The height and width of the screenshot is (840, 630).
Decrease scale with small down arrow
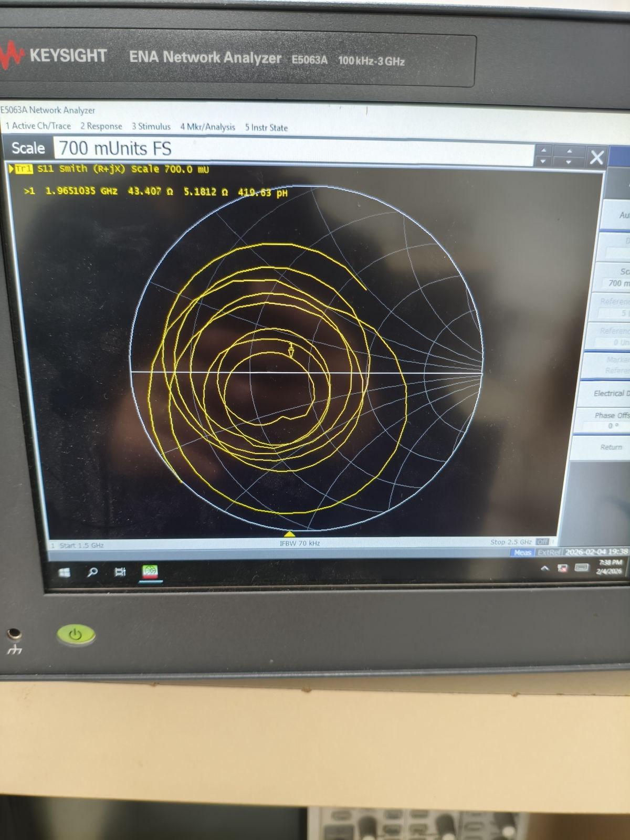click(x=543, y=161)
